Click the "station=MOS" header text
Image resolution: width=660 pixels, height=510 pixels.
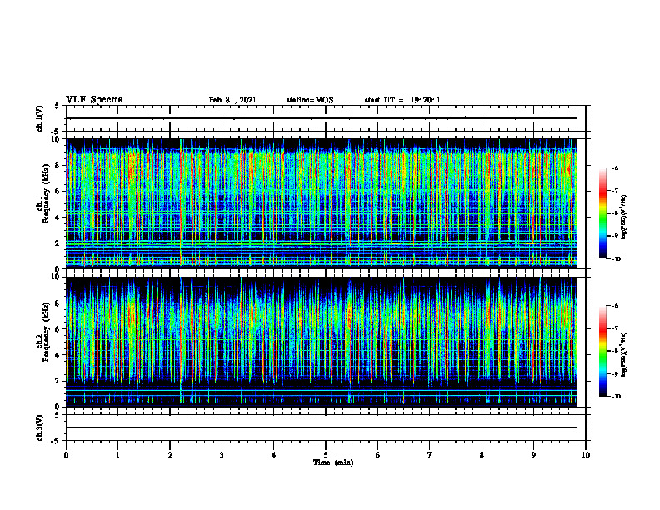coord(310,100)
